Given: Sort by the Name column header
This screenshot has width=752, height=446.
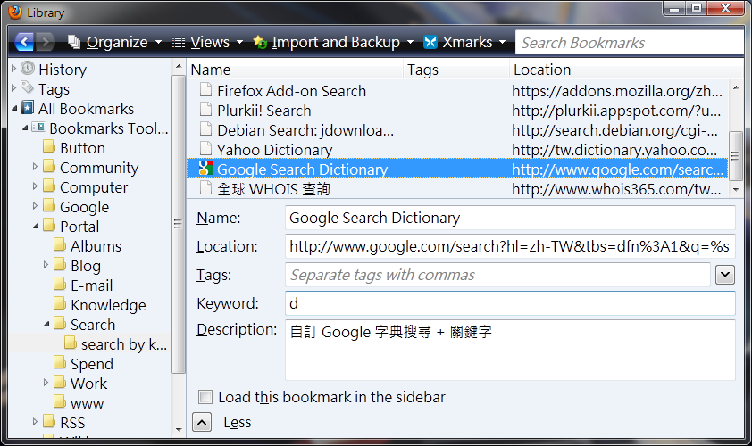Looking at the screenshot, I should 295,70.
